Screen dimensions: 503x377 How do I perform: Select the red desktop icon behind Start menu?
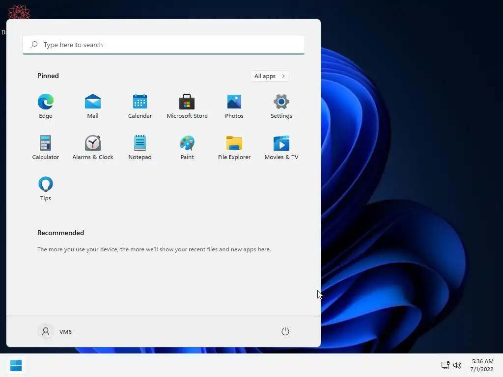coord(19,12)
